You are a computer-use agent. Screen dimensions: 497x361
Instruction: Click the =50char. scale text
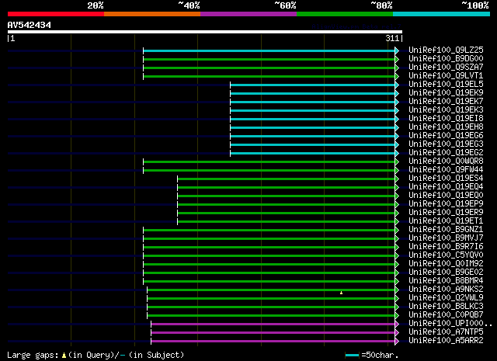tap(380, 355)
